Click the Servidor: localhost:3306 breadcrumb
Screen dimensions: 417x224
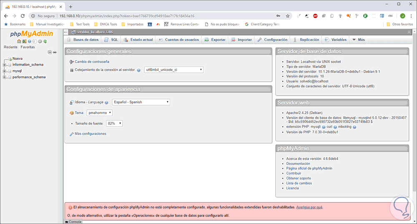(x=94, y=32)
